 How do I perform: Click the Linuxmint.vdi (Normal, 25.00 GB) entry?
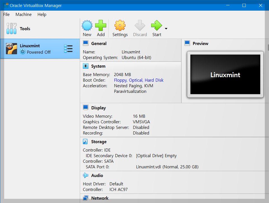(167, 167)
